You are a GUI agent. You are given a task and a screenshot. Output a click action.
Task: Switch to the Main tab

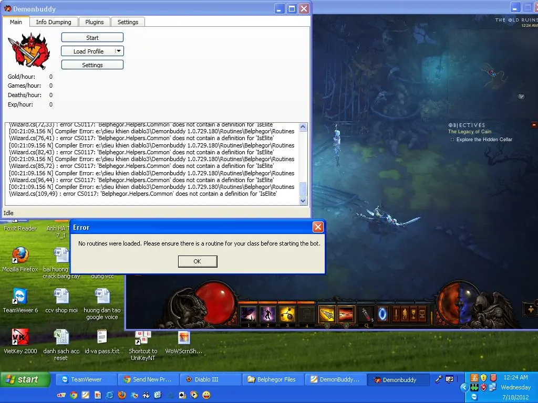click(x=16, y=22)
